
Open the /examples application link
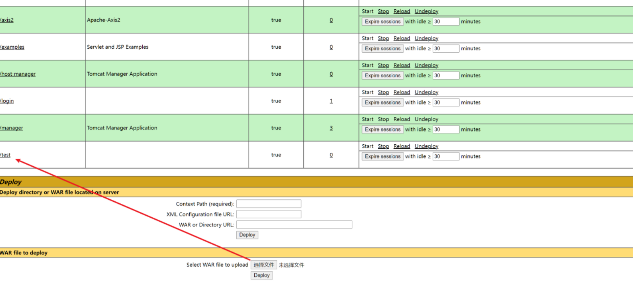[x=12, y=47]
